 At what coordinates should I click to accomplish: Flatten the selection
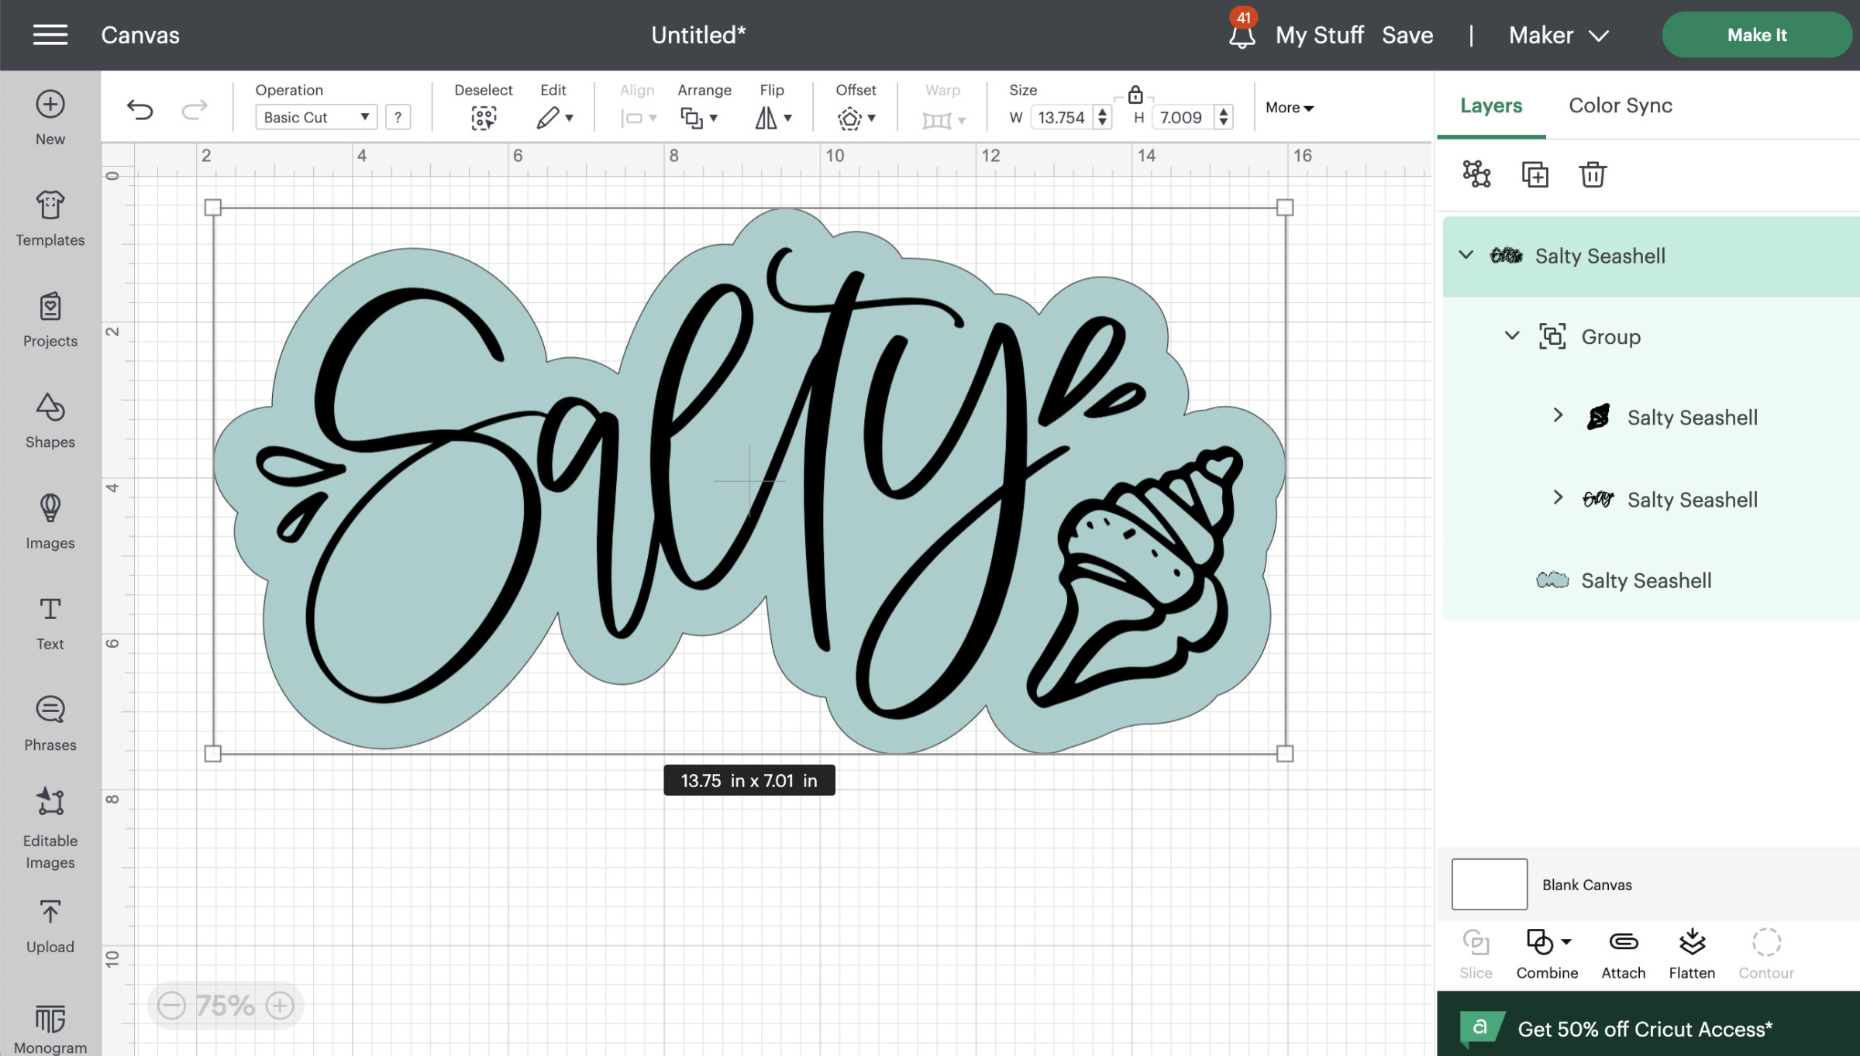pyautogui.click(x=1692, y=944)
